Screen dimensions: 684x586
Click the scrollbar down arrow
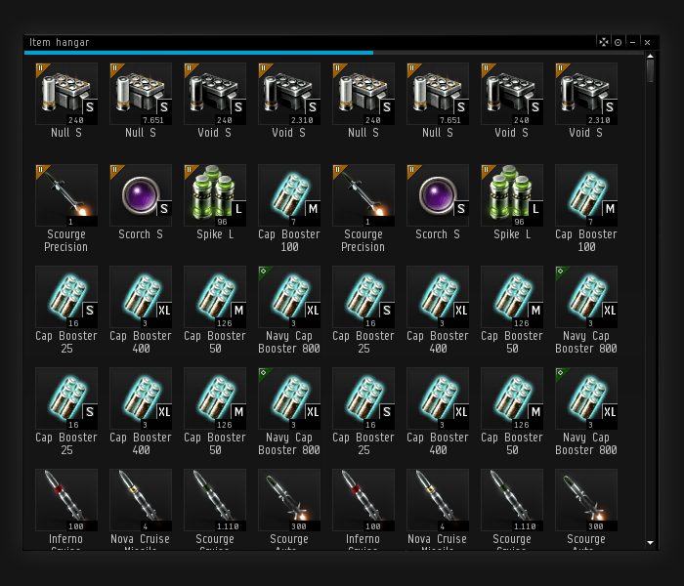coord(650,543)
